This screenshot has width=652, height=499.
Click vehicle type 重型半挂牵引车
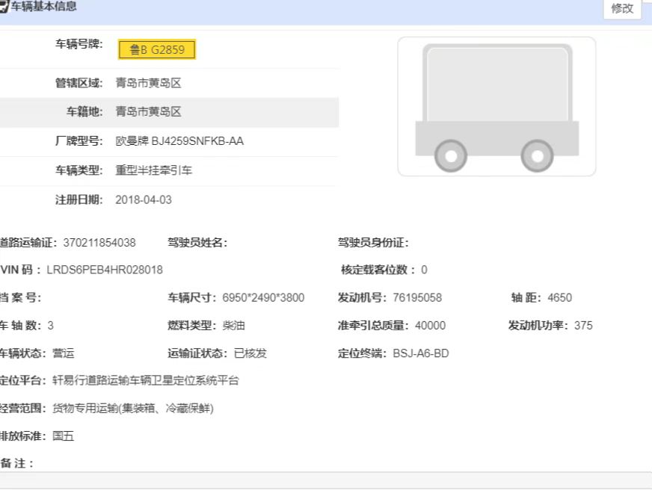point(153,170)
